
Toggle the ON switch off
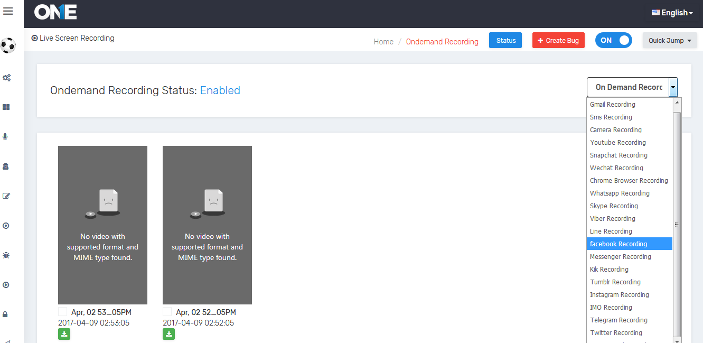coord(613,41)
